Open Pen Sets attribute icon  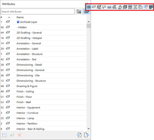(104, 7)
